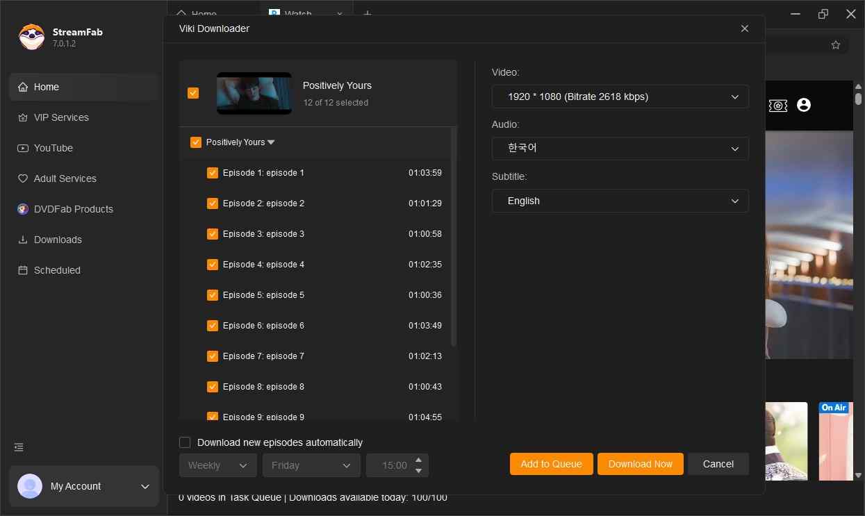Open Adult Services from the sidebar
This screenshot has height=516, width=865.
pos(64,178)
